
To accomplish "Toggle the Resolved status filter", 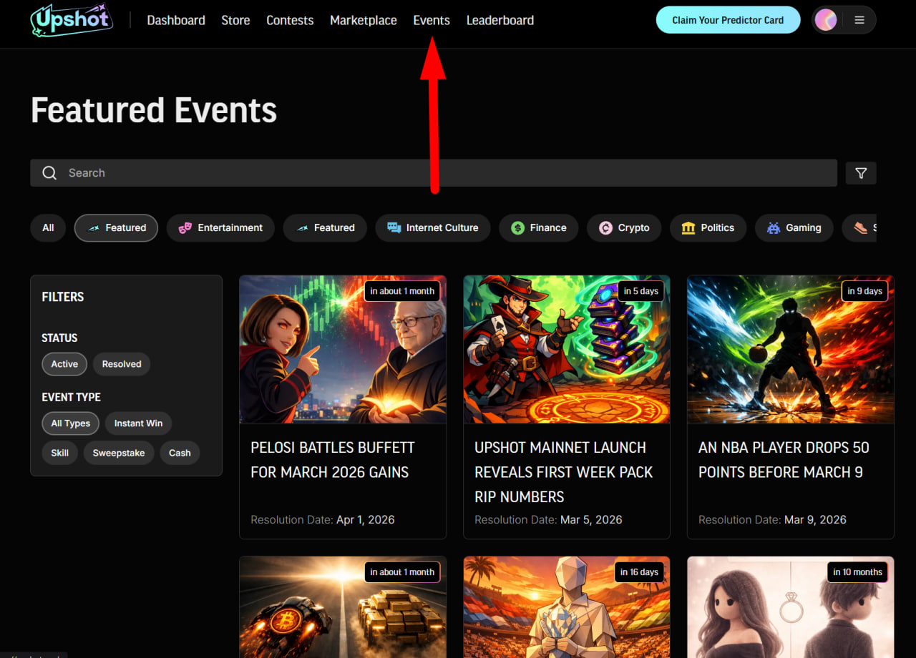I will point(122,364).
